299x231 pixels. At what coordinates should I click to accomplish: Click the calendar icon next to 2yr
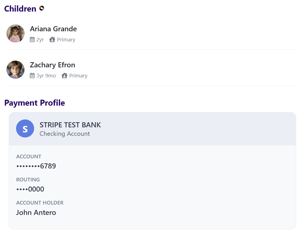coord(32,39)
